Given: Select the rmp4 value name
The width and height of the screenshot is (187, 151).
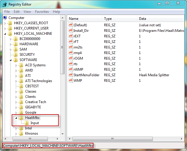Looking at the screenshot, I should [78, 53].
